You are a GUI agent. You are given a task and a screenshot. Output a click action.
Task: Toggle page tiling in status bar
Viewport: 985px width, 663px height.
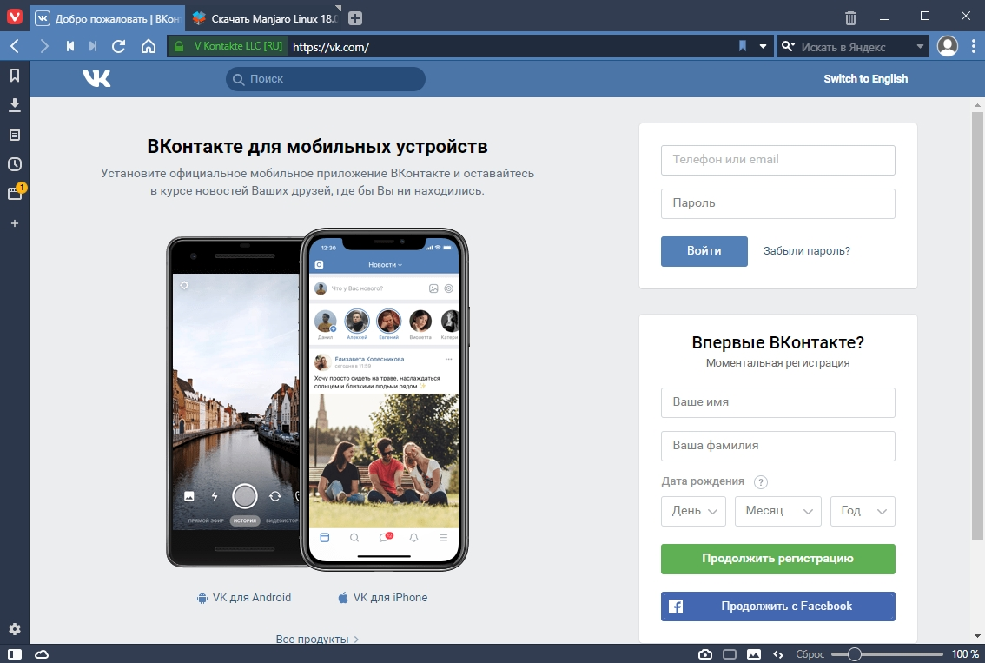coord(730,654)
